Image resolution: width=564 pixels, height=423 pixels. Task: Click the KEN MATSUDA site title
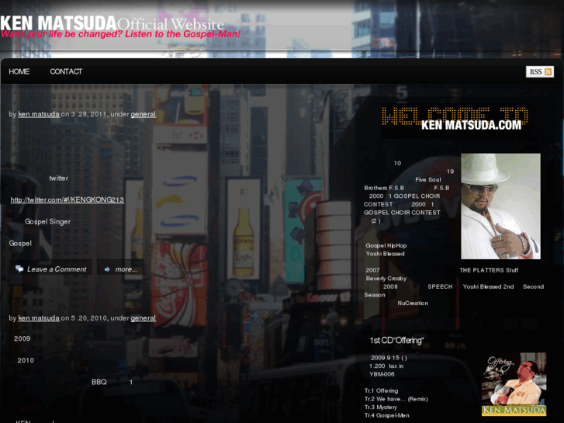click(x=58, y=23)
